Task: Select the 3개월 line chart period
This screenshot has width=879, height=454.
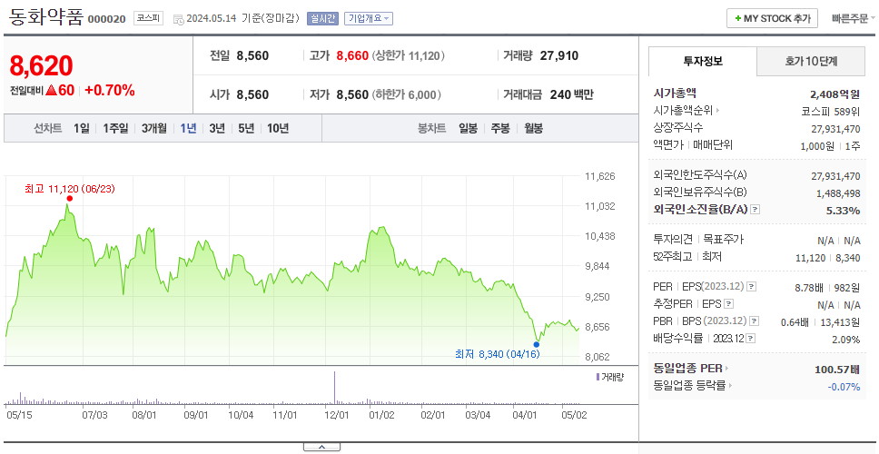Action: [x=154, y=128]
